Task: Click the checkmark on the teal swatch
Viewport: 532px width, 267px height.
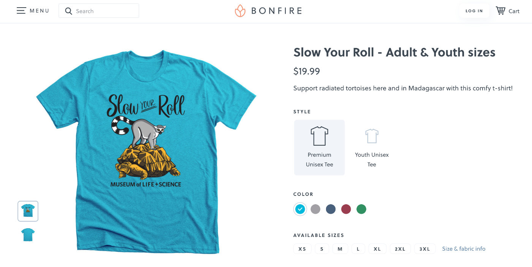Action: tap(300, 209)
